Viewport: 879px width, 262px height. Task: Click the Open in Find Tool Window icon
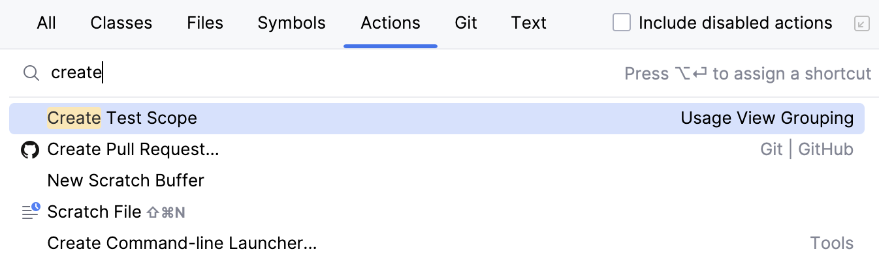tap(862, 24)
